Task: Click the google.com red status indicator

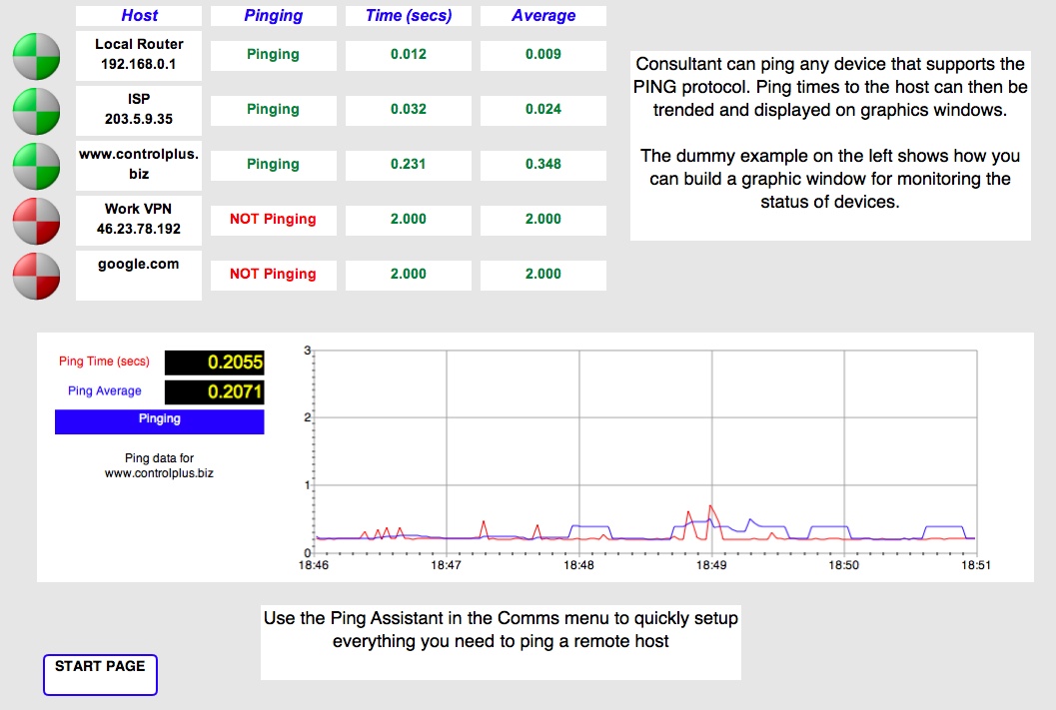Action: pyautogui.click(x=37, y=275)
